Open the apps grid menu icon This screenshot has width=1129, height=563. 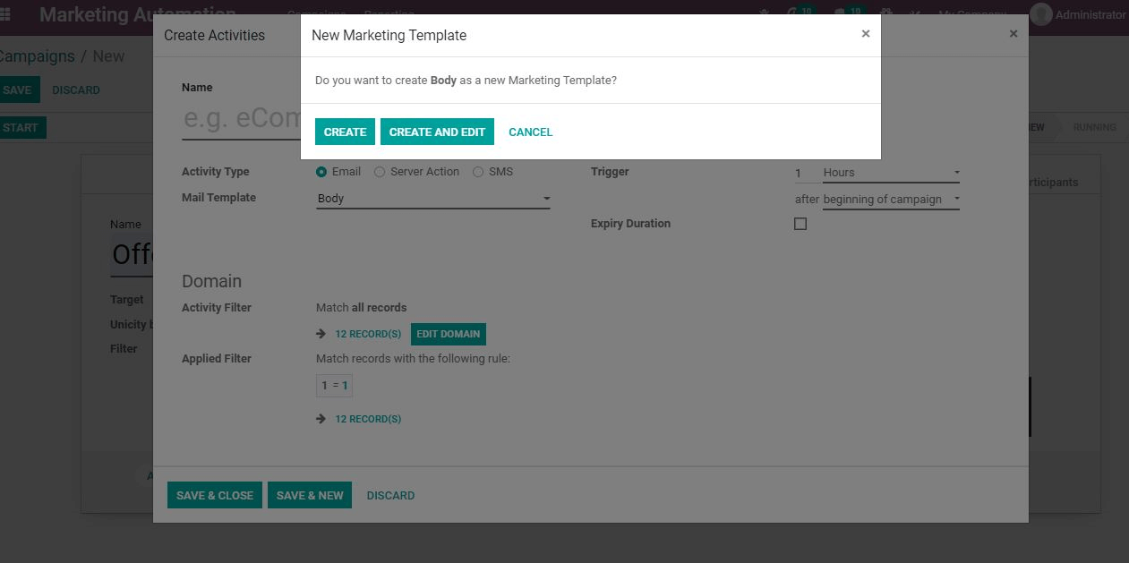[x=4, y=14]
